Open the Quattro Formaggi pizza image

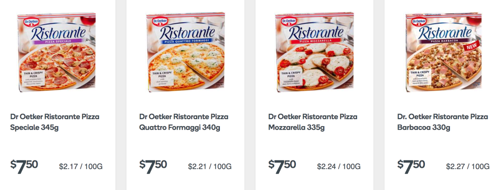pyautogui.click(x=186, y=52)
